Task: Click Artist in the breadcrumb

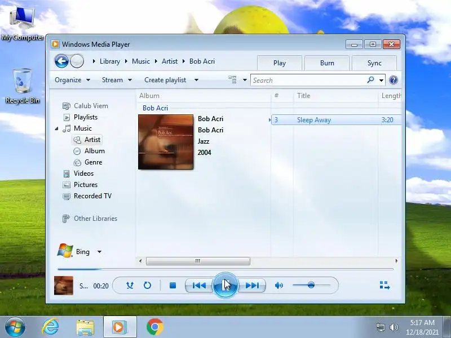Action: [170, 61]
